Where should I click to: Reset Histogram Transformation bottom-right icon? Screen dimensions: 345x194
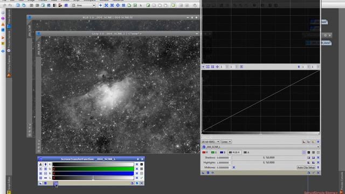(319, 173)
